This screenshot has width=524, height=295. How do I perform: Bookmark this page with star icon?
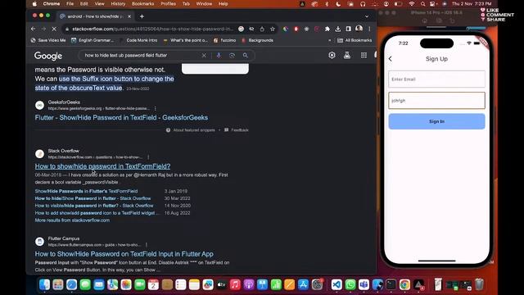pyautogui.click(x=273, y=29)
